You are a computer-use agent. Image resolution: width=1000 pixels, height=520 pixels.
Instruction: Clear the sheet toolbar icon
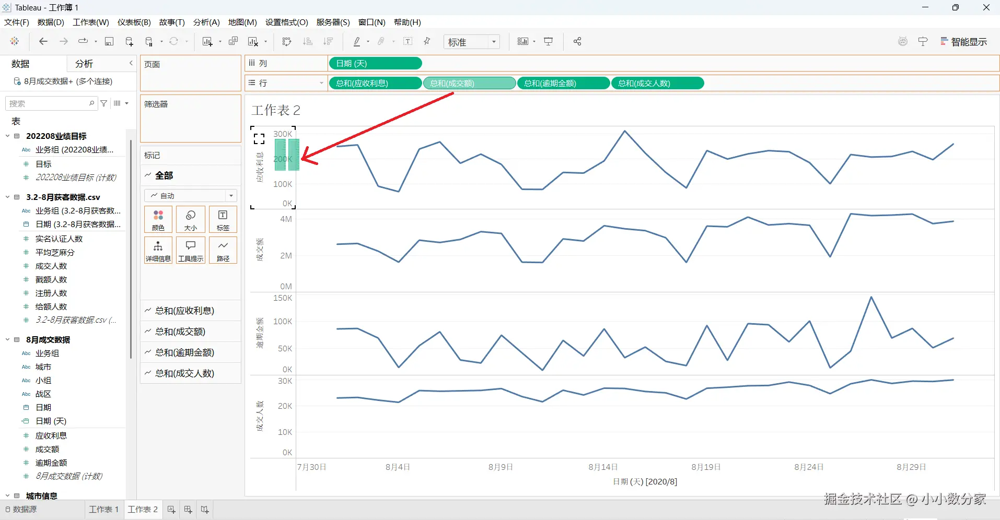[253, 41]
